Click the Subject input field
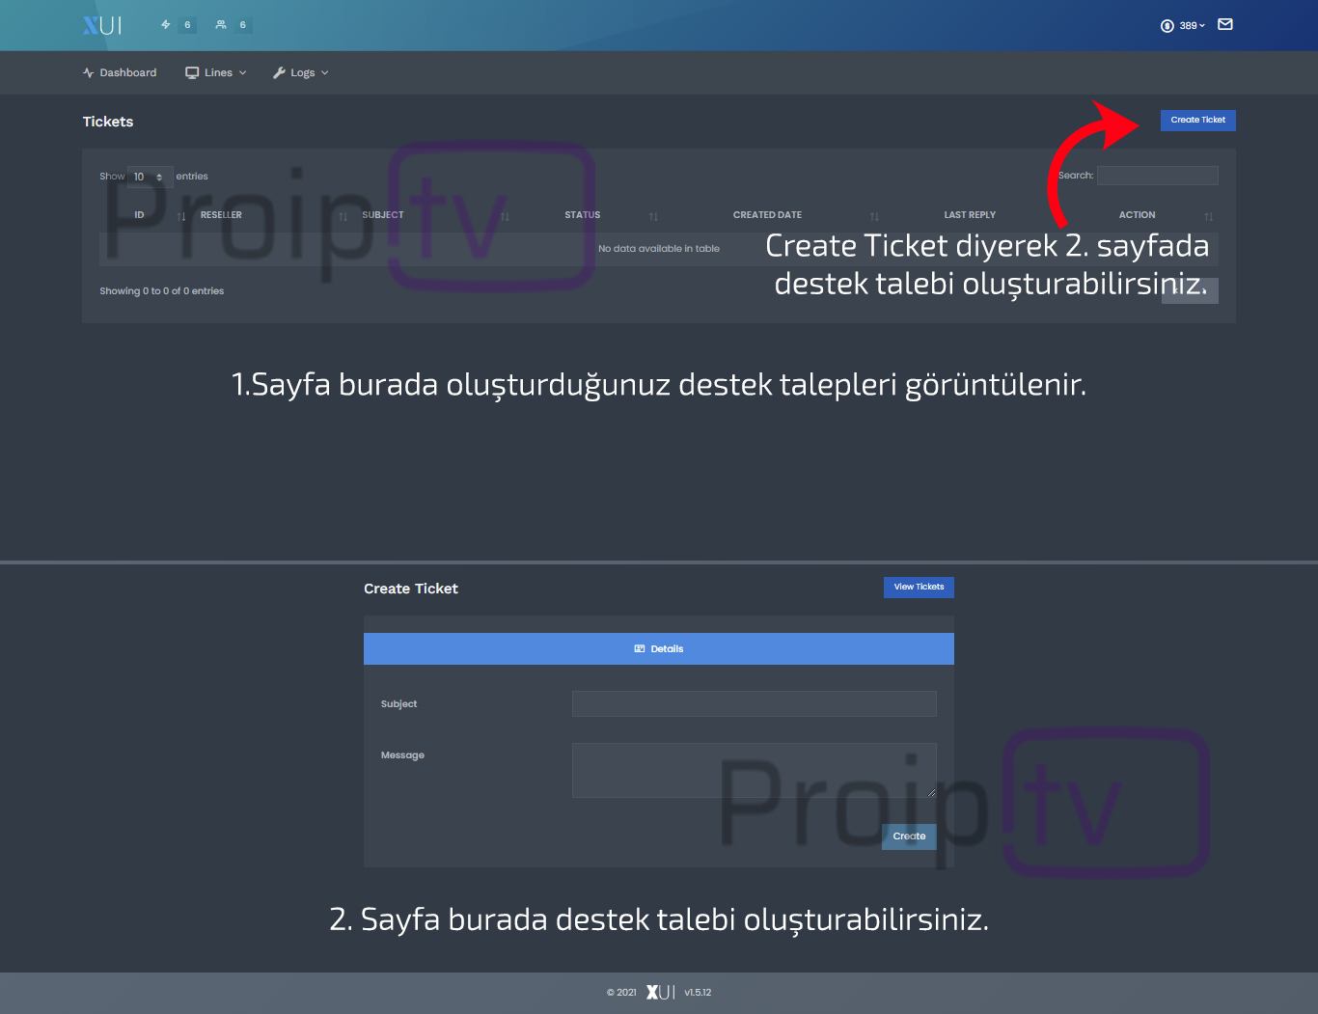Image resolution: width=1318 pixels, height=1014 pixels. pyautogui.click(x=754, y=704)
